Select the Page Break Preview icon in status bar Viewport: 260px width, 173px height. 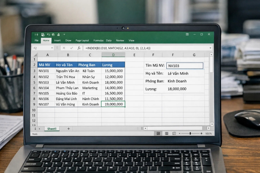click(174, 133)
